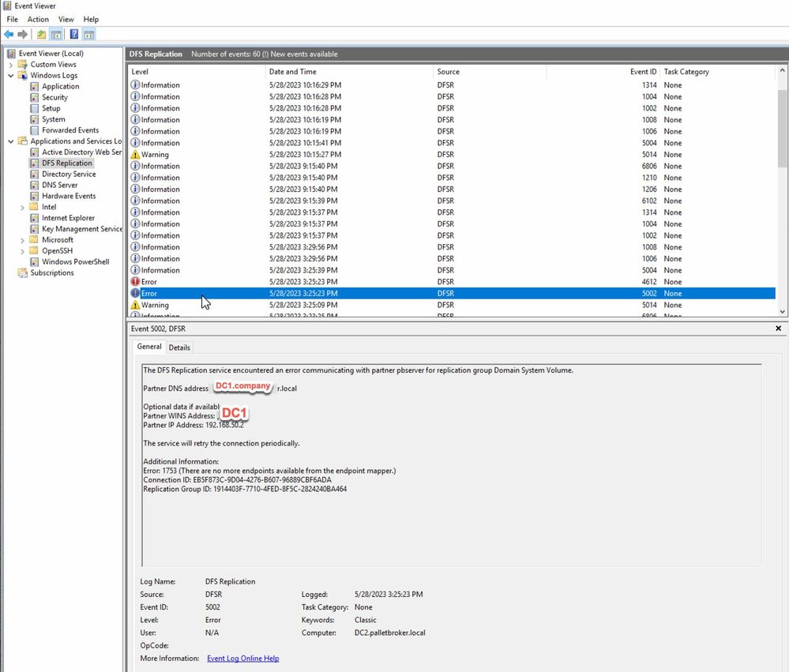Select the highlighted Error event 5002
Viewport: 789px width, 672px height.
tap(453, 293)
